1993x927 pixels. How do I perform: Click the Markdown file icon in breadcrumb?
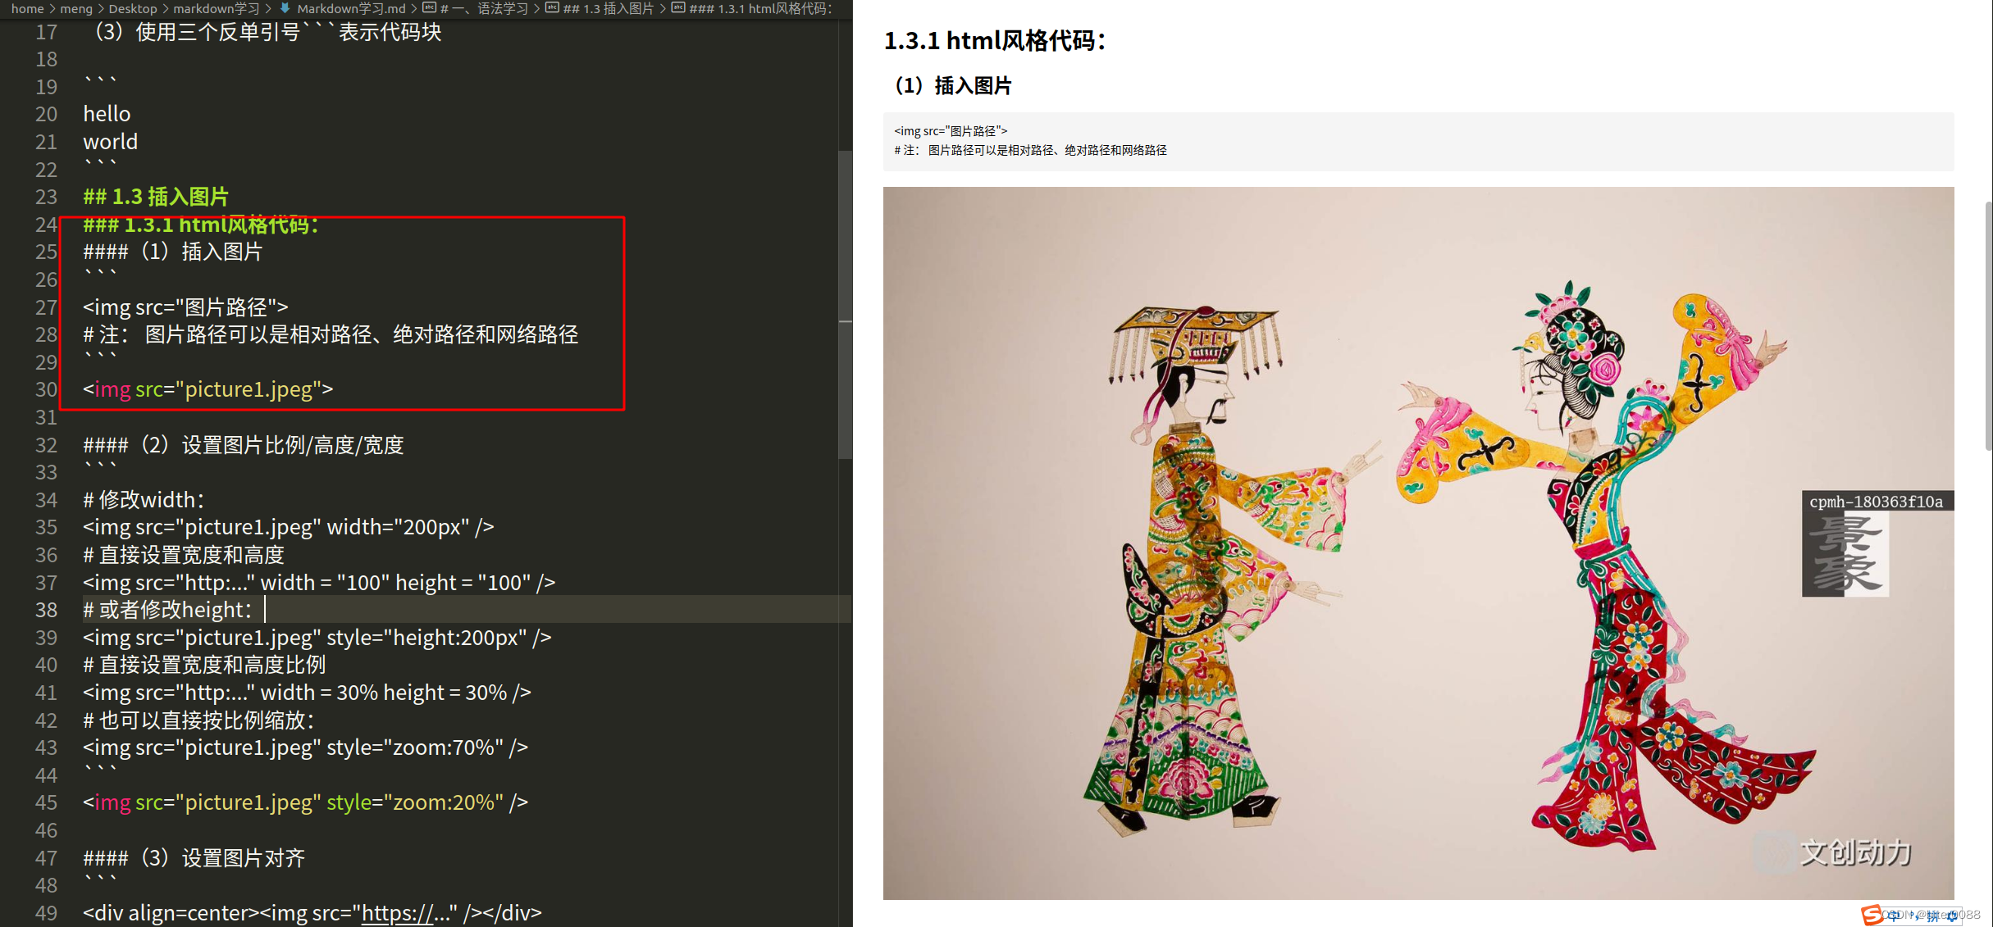click(x=285, y=8)
